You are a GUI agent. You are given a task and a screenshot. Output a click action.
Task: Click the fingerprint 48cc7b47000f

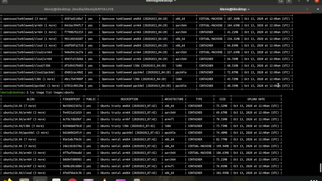[74, 79]
